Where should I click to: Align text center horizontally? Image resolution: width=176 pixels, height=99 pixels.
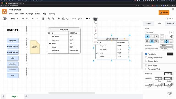click(x=152, y=41)
